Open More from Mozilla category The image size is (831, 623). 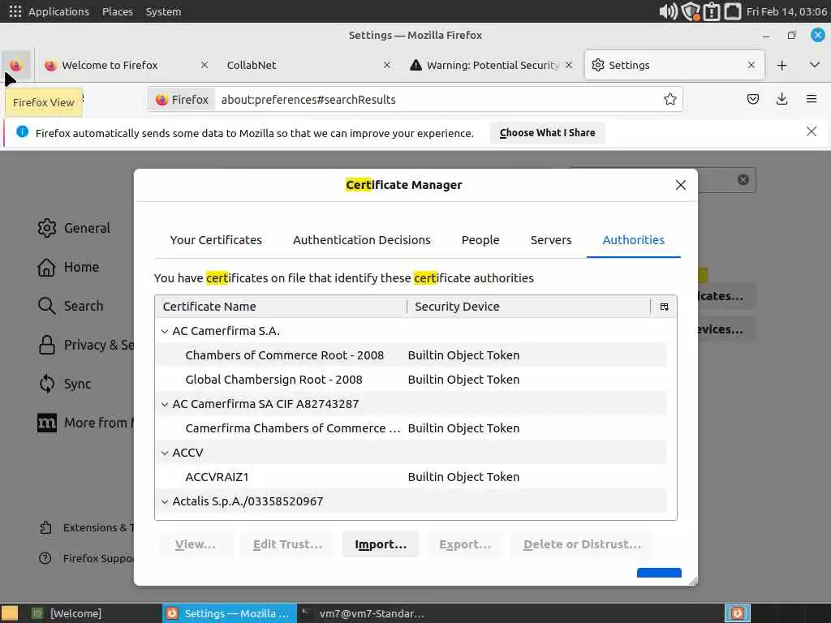(x=86, y=423)
